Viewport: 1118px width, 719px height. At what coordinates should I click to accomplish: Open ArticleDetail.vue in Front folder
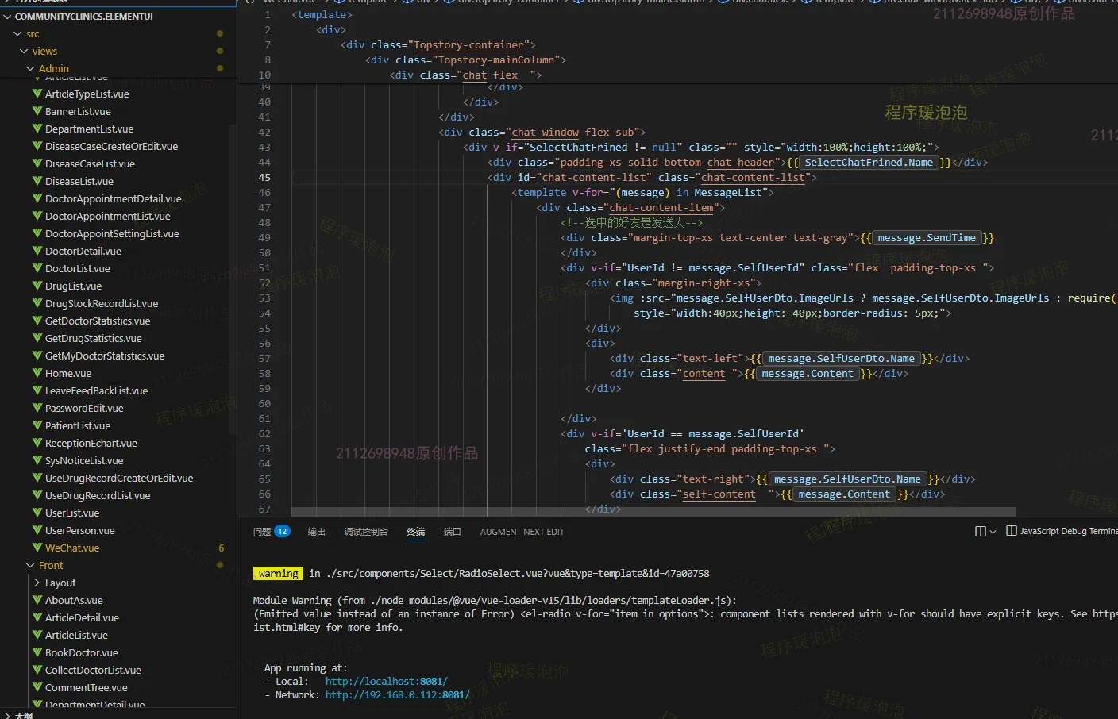click(x=82, y=617)
